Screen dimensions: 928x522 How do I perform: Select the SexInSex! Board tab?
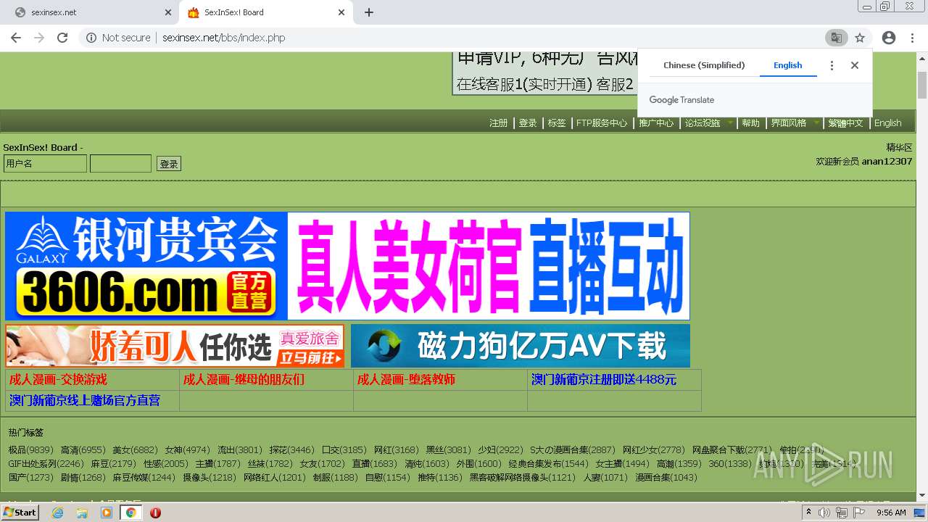coord(265,12)
